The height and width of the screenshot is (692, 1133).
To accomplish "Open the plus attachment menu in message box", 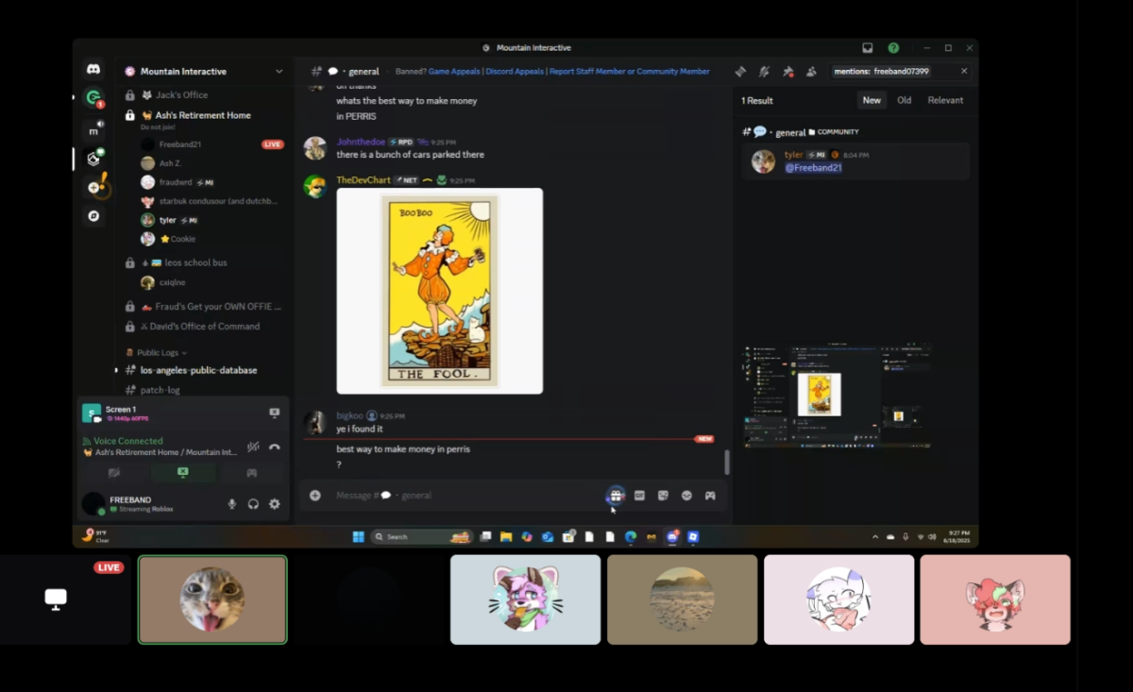I will click(x=315, y=496).
